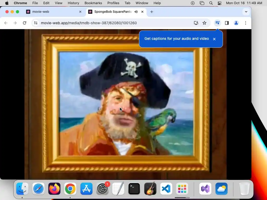
Task: Open Spotlight search in menu bar
Action: point(211,3)
